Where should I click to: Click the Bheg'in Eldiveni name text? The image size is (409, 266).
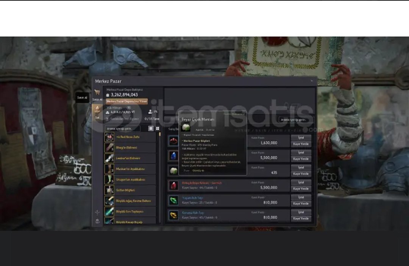click(126, 148)
